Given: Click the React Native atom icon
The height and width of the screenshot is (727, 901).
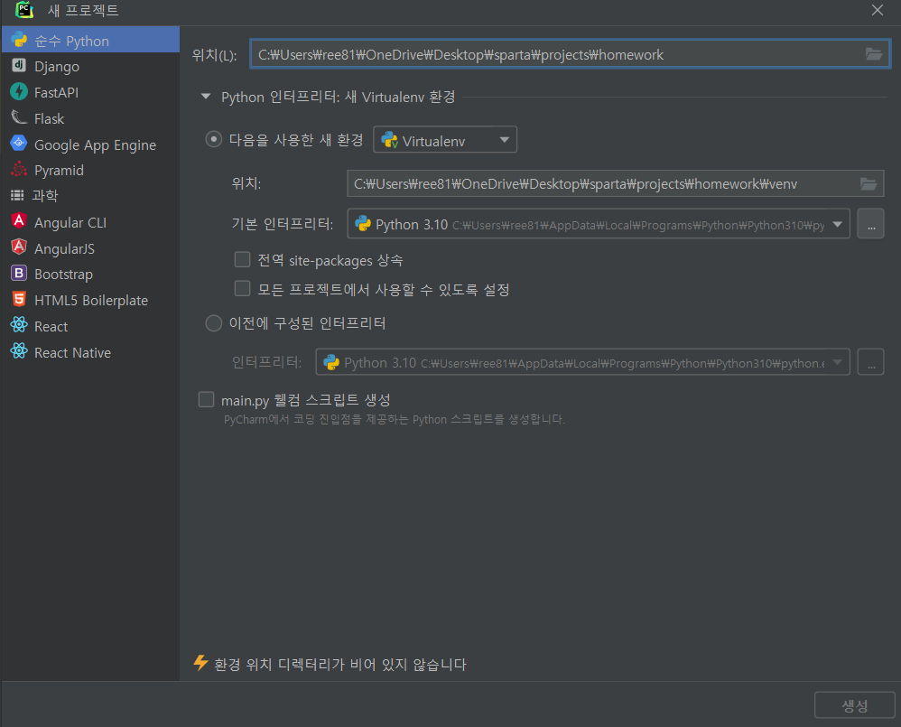Looking at the screenshot, I should [x=19, y=350].
